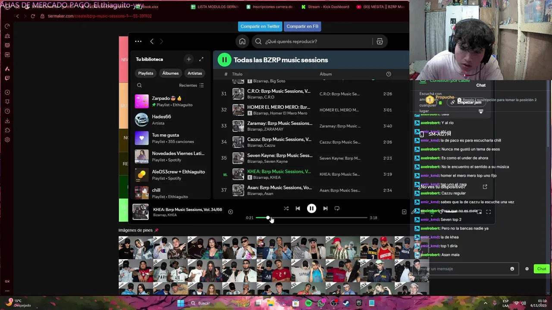The height and width of the screenshot is (310, 552).
Task: Open Spotify from taskbar
Action: (308, 303)
